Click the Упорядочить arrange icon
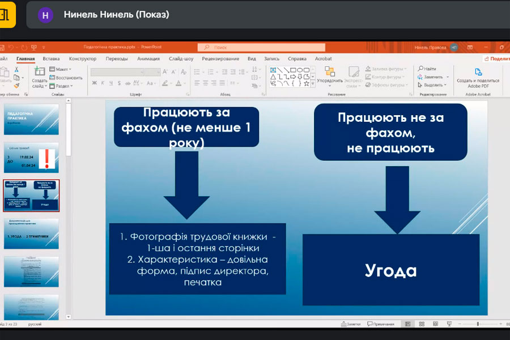 point(330,75)
